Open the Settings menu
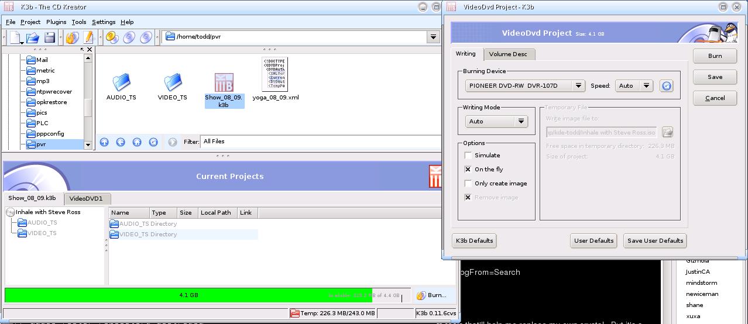Screen dimensions: 748x324 tap(104, 22)
